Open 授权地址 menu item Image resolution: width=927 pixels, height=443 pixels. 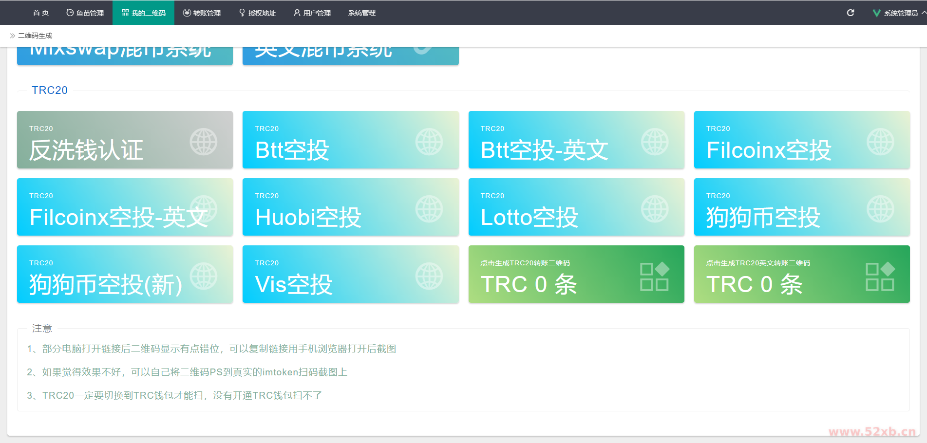[x=257, y=13]
